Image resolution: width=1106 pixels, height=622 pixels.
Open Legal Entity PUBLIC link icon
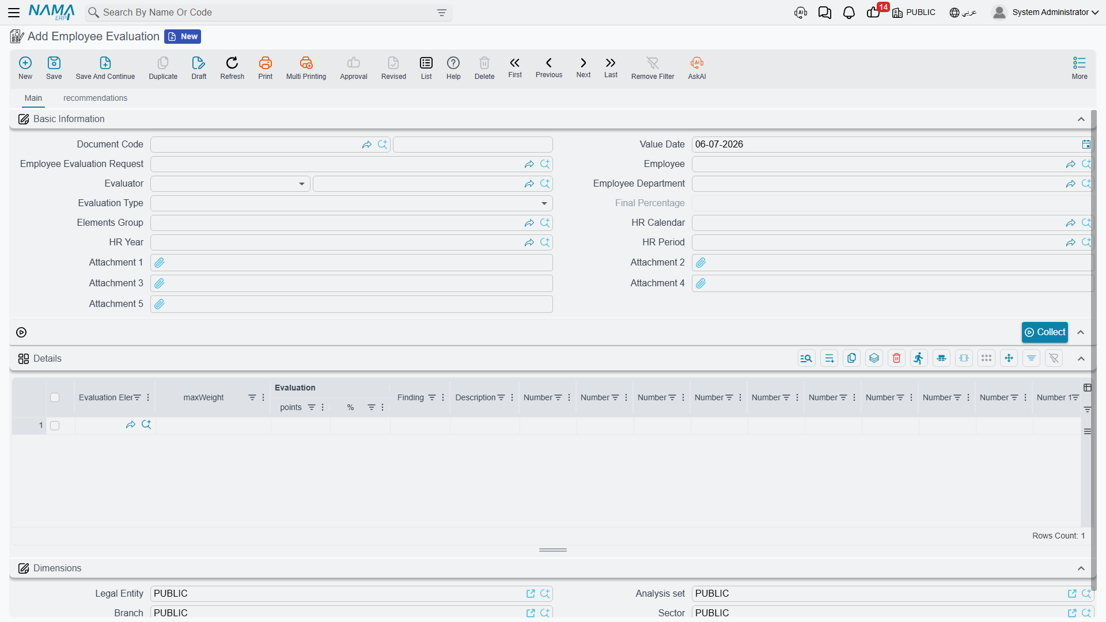tap(531, 594)
